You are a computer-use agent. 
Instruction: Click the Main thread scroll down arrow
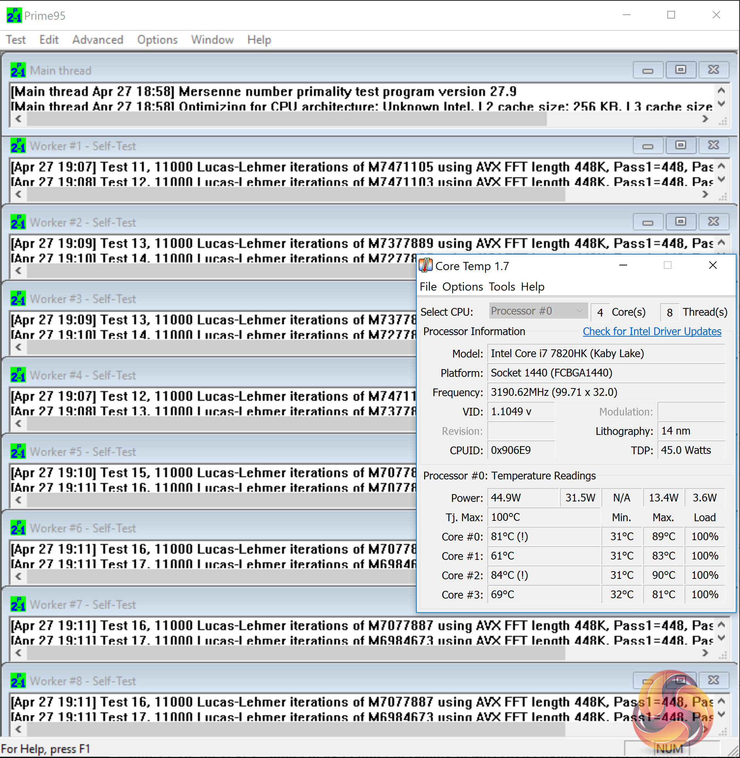click(x=721, y=104)
